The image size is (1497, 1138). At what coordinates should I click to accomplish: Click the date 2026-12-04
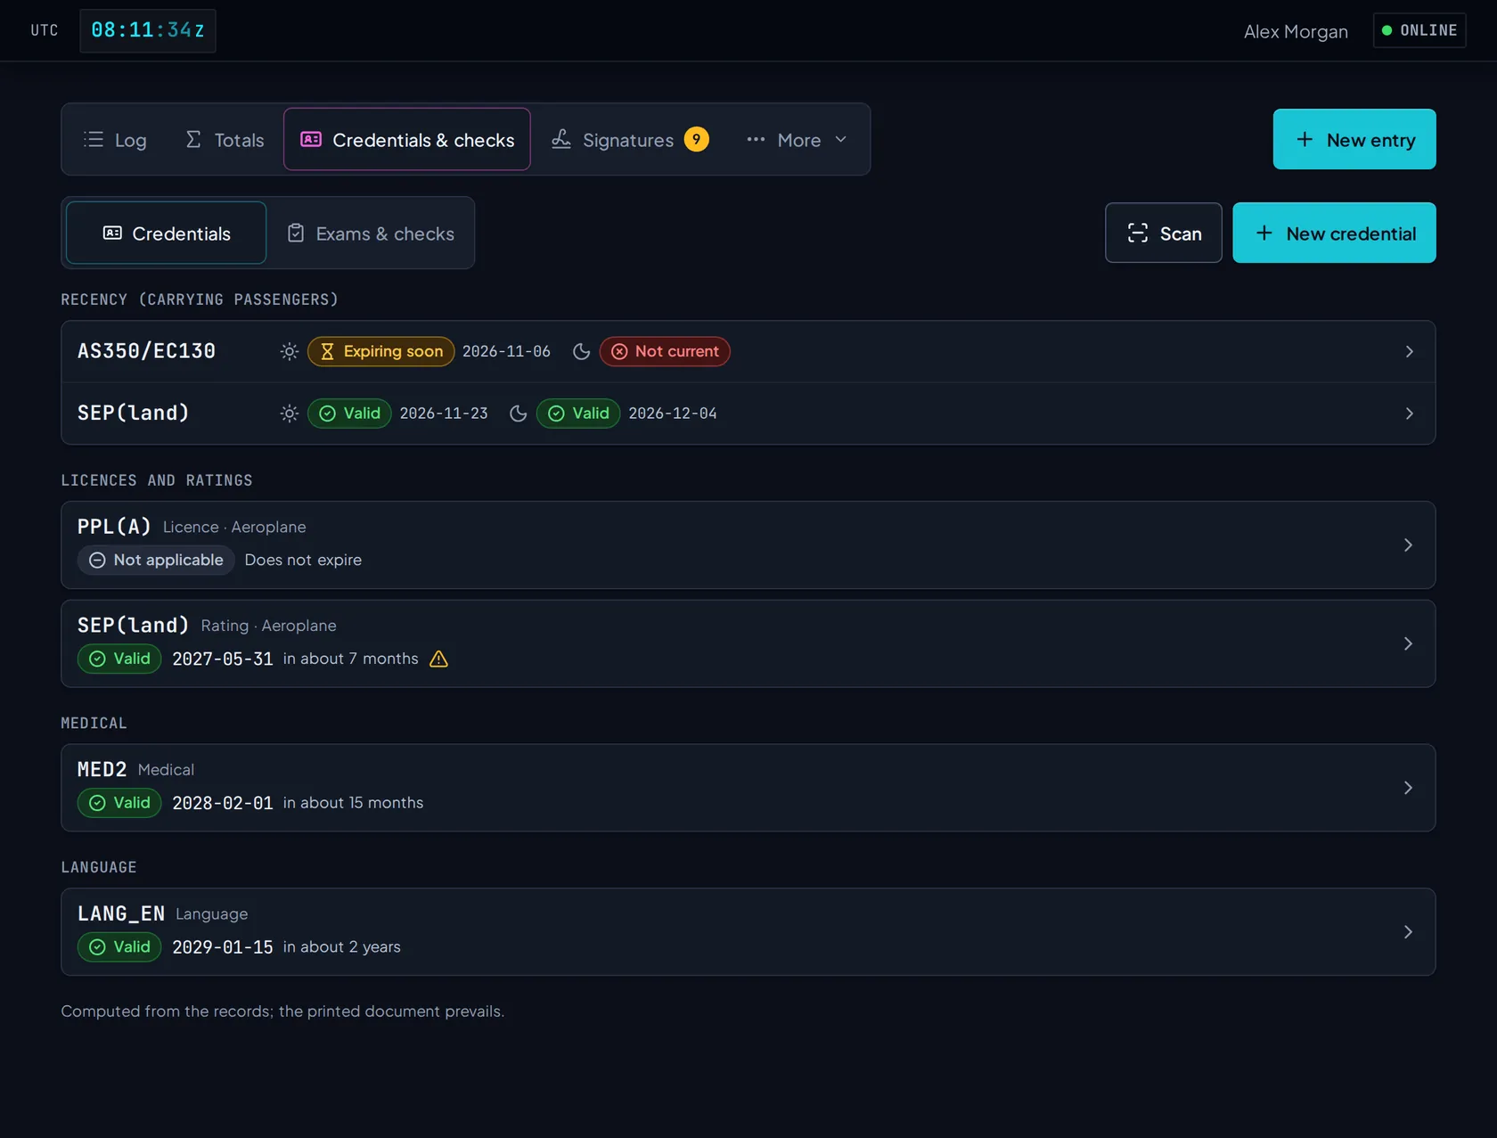[673, 413]
